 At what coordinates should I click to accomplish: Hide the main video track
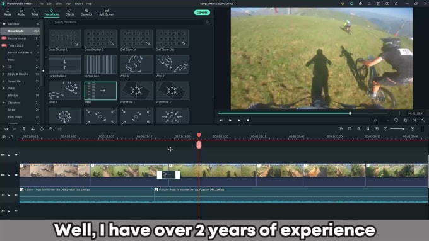tap(16, 175)
